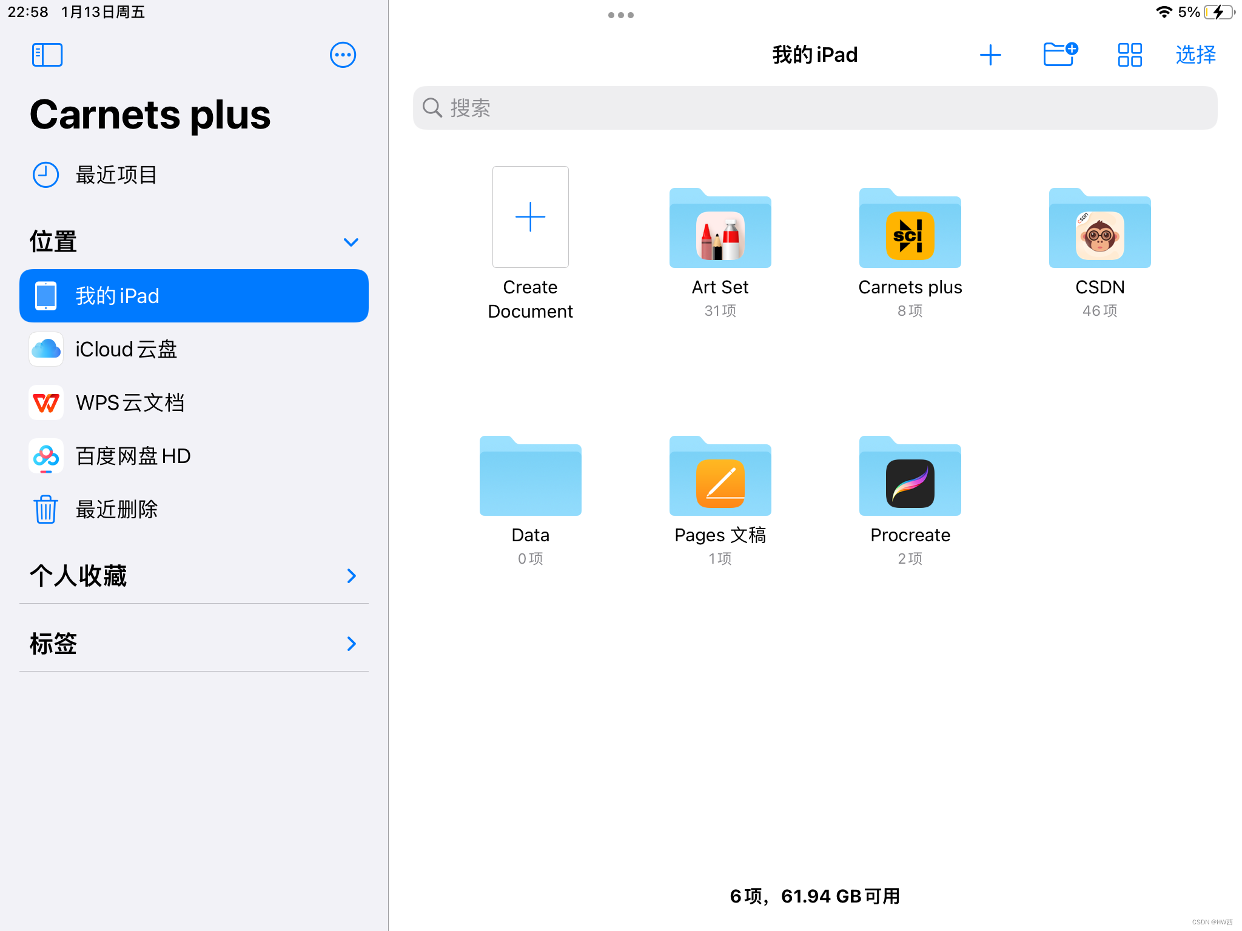This screenshot has height=931, width=1242.
Task: Tap the three-dot multitasking control at top
Action: tap(621, 15)
